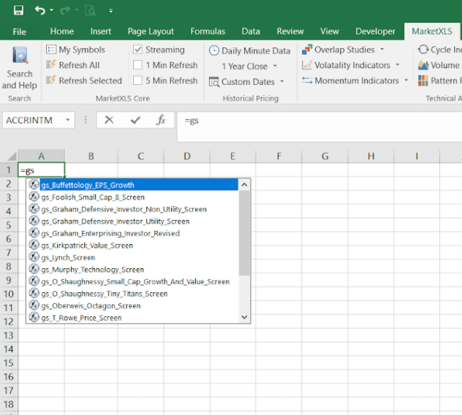Expand Overlap Studies dropdown
Image resolution: width=462 pixels, height=415 pixels.
[382, 49]
